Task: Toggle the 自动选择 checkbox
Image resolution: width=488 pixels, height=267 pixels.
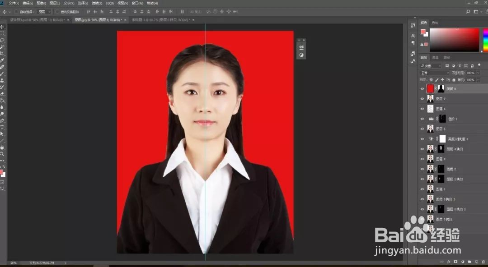Action: tap(16, 12)
